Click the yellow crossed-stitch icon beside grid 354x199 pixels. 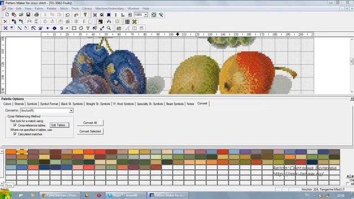(134, 22)
